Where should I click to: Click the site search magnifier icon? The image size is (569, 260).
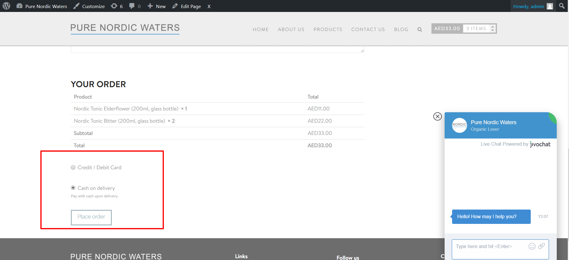(420, 30)
